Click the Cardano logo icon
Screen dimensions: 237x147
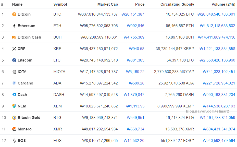[14, 83]
